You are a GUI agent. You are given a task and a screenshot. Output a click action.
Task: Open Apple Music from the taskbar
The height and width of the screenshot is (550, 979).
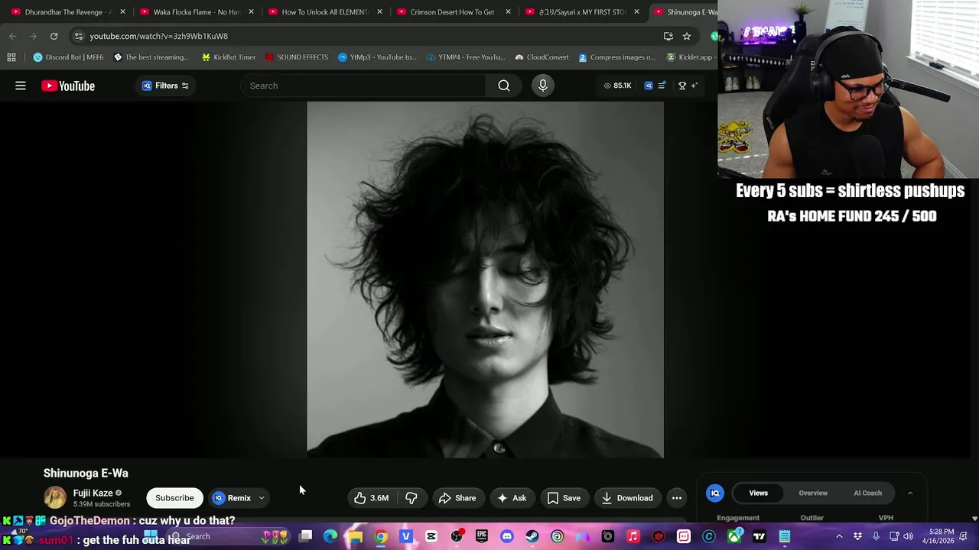pyautogui.click(x=633, y=536)
